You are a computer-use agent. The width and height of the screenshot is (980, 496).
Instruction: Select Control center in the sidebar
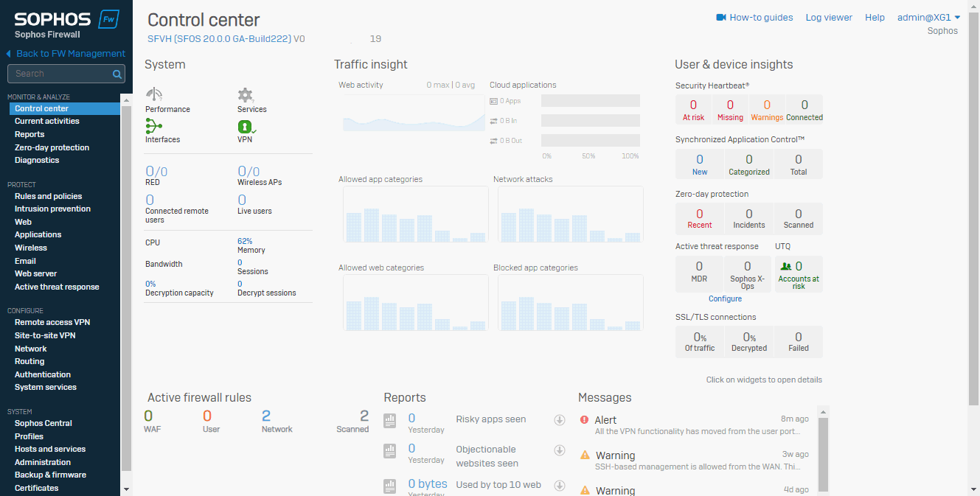click(65, 109)
